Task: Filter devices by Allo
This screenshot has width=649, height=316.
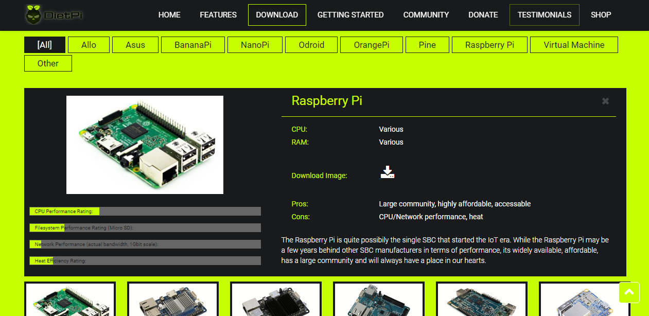Action: pos(89,45)
